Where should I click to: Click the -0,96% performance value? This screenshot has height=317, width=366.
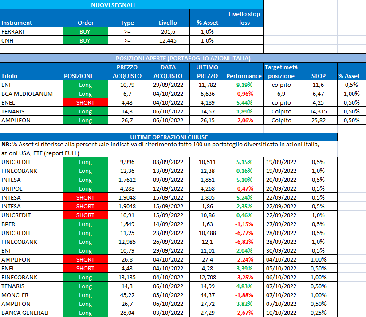[x=244, y=94]
